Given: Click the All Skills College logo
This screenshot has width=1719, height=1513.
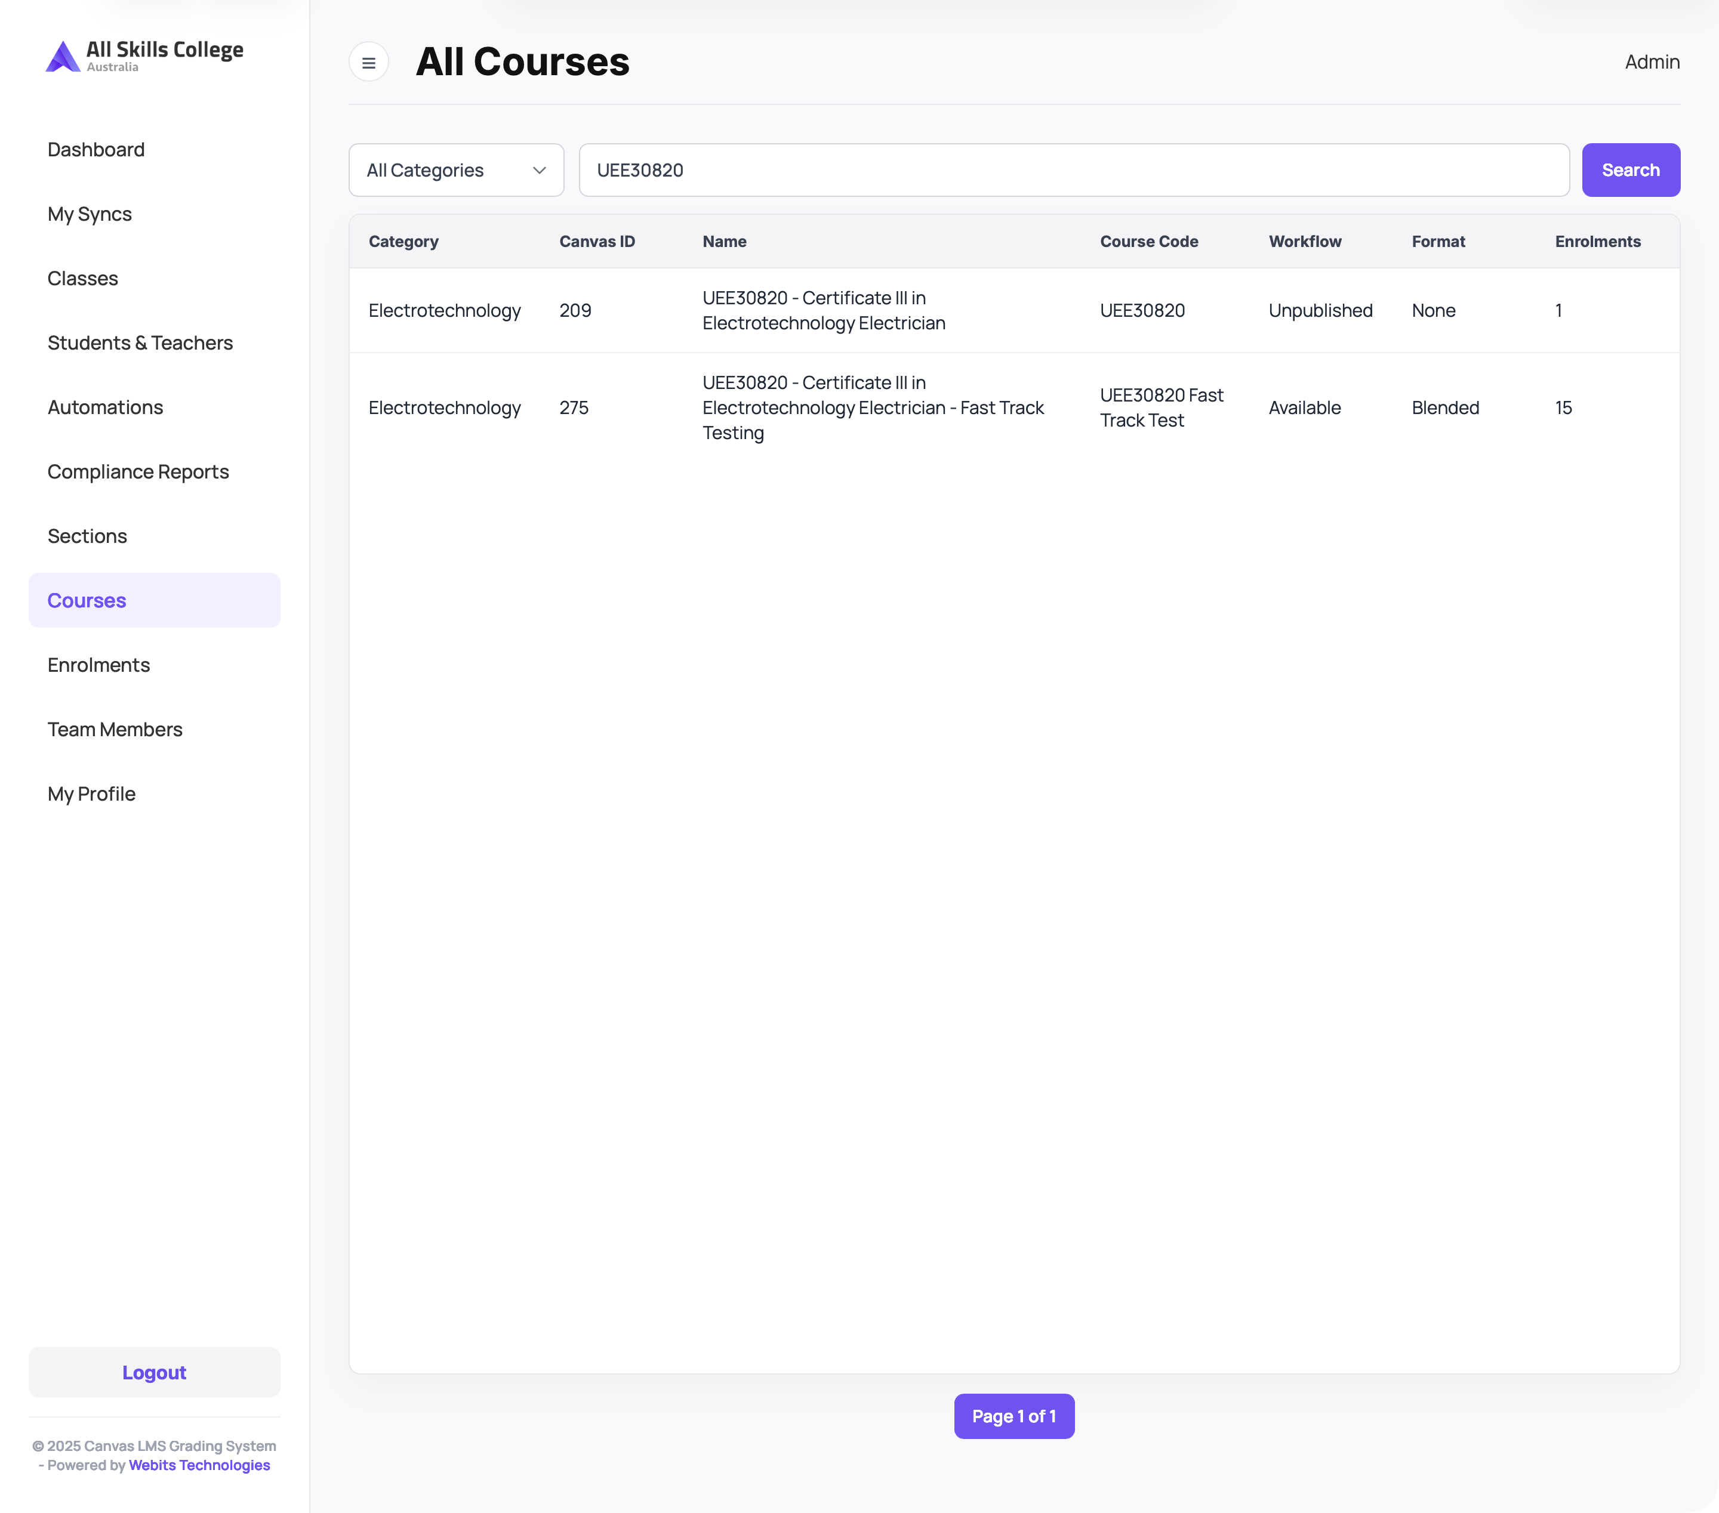Looking at the screenshot, I should pyautogui.click(x=144, y=56).
